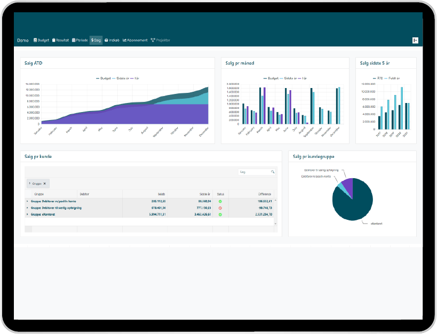Viewport: 437px width, 334px height.
Task: Open the Budget tab
Action: (x=41, y=40)
